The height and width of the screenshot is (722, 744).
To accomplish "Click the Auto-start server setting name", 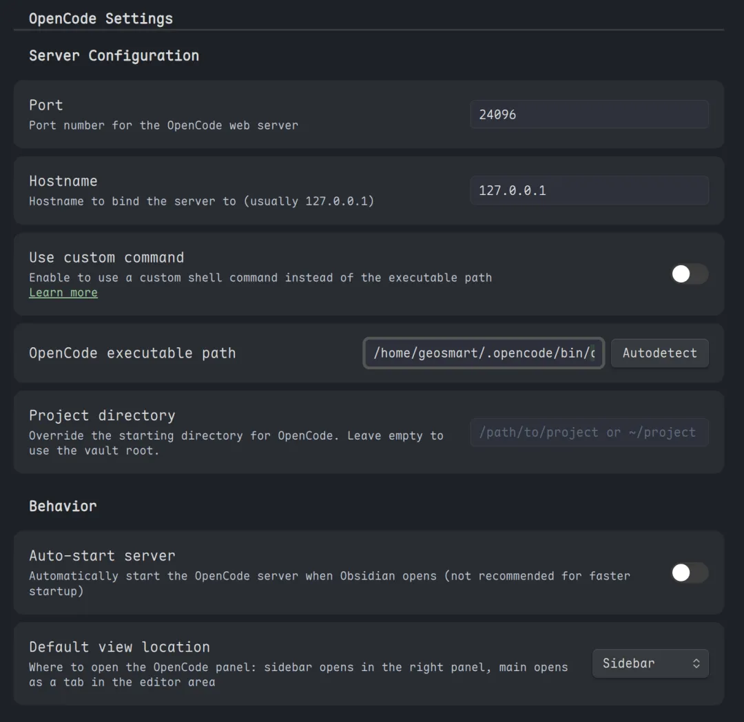I will point(102,555).
